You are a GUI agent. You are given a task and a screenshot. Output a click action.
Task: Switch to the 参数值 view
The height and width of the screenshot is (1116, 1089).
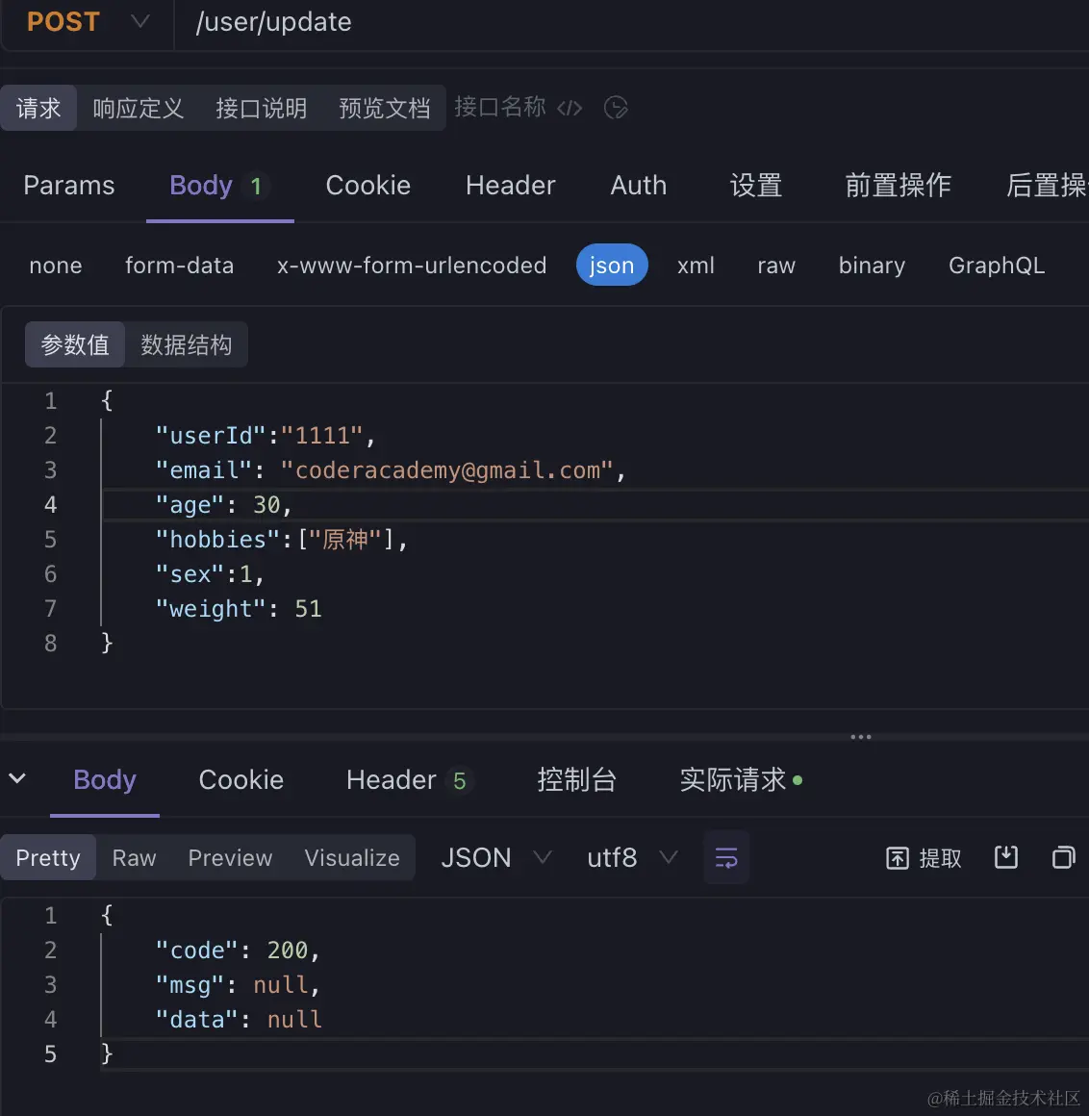[x=75, y=344]
